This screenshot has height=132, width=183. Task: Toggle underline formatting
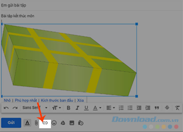click(x=86, y=108)
